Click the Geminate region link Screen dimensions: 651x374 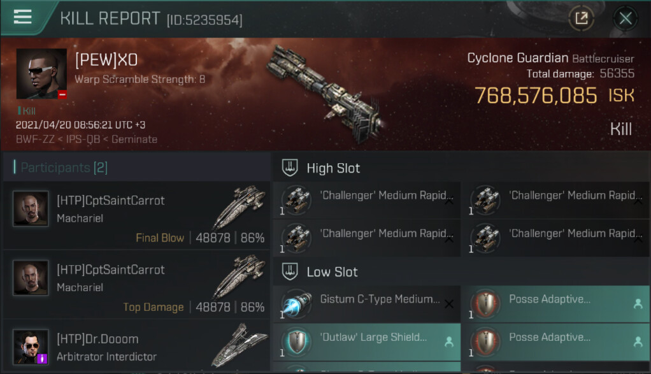pyautogui.click(x=134, y=139)
